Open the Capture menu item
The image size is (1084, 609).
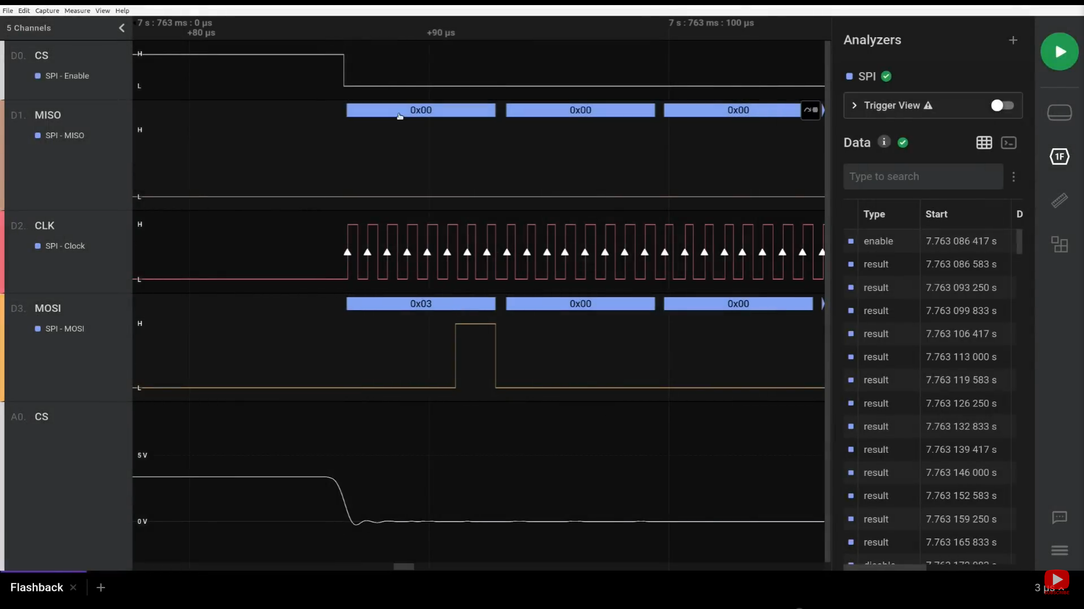(x=47, y=10)
